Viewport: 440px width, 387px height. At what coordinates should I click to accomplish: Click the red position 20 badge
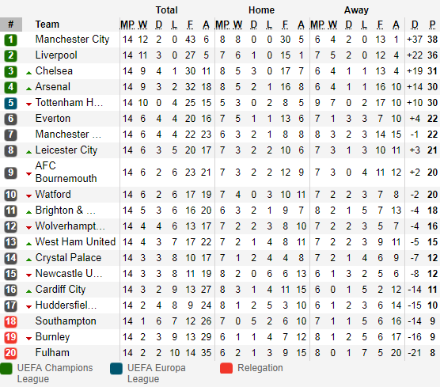tap(10, 353)
